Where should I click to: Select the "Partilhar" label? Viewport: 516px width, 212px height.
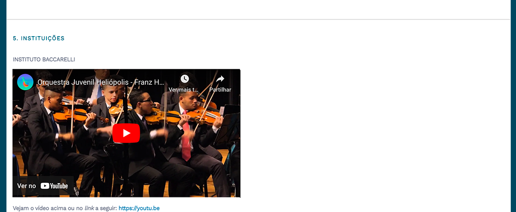[x=220, y=90]
